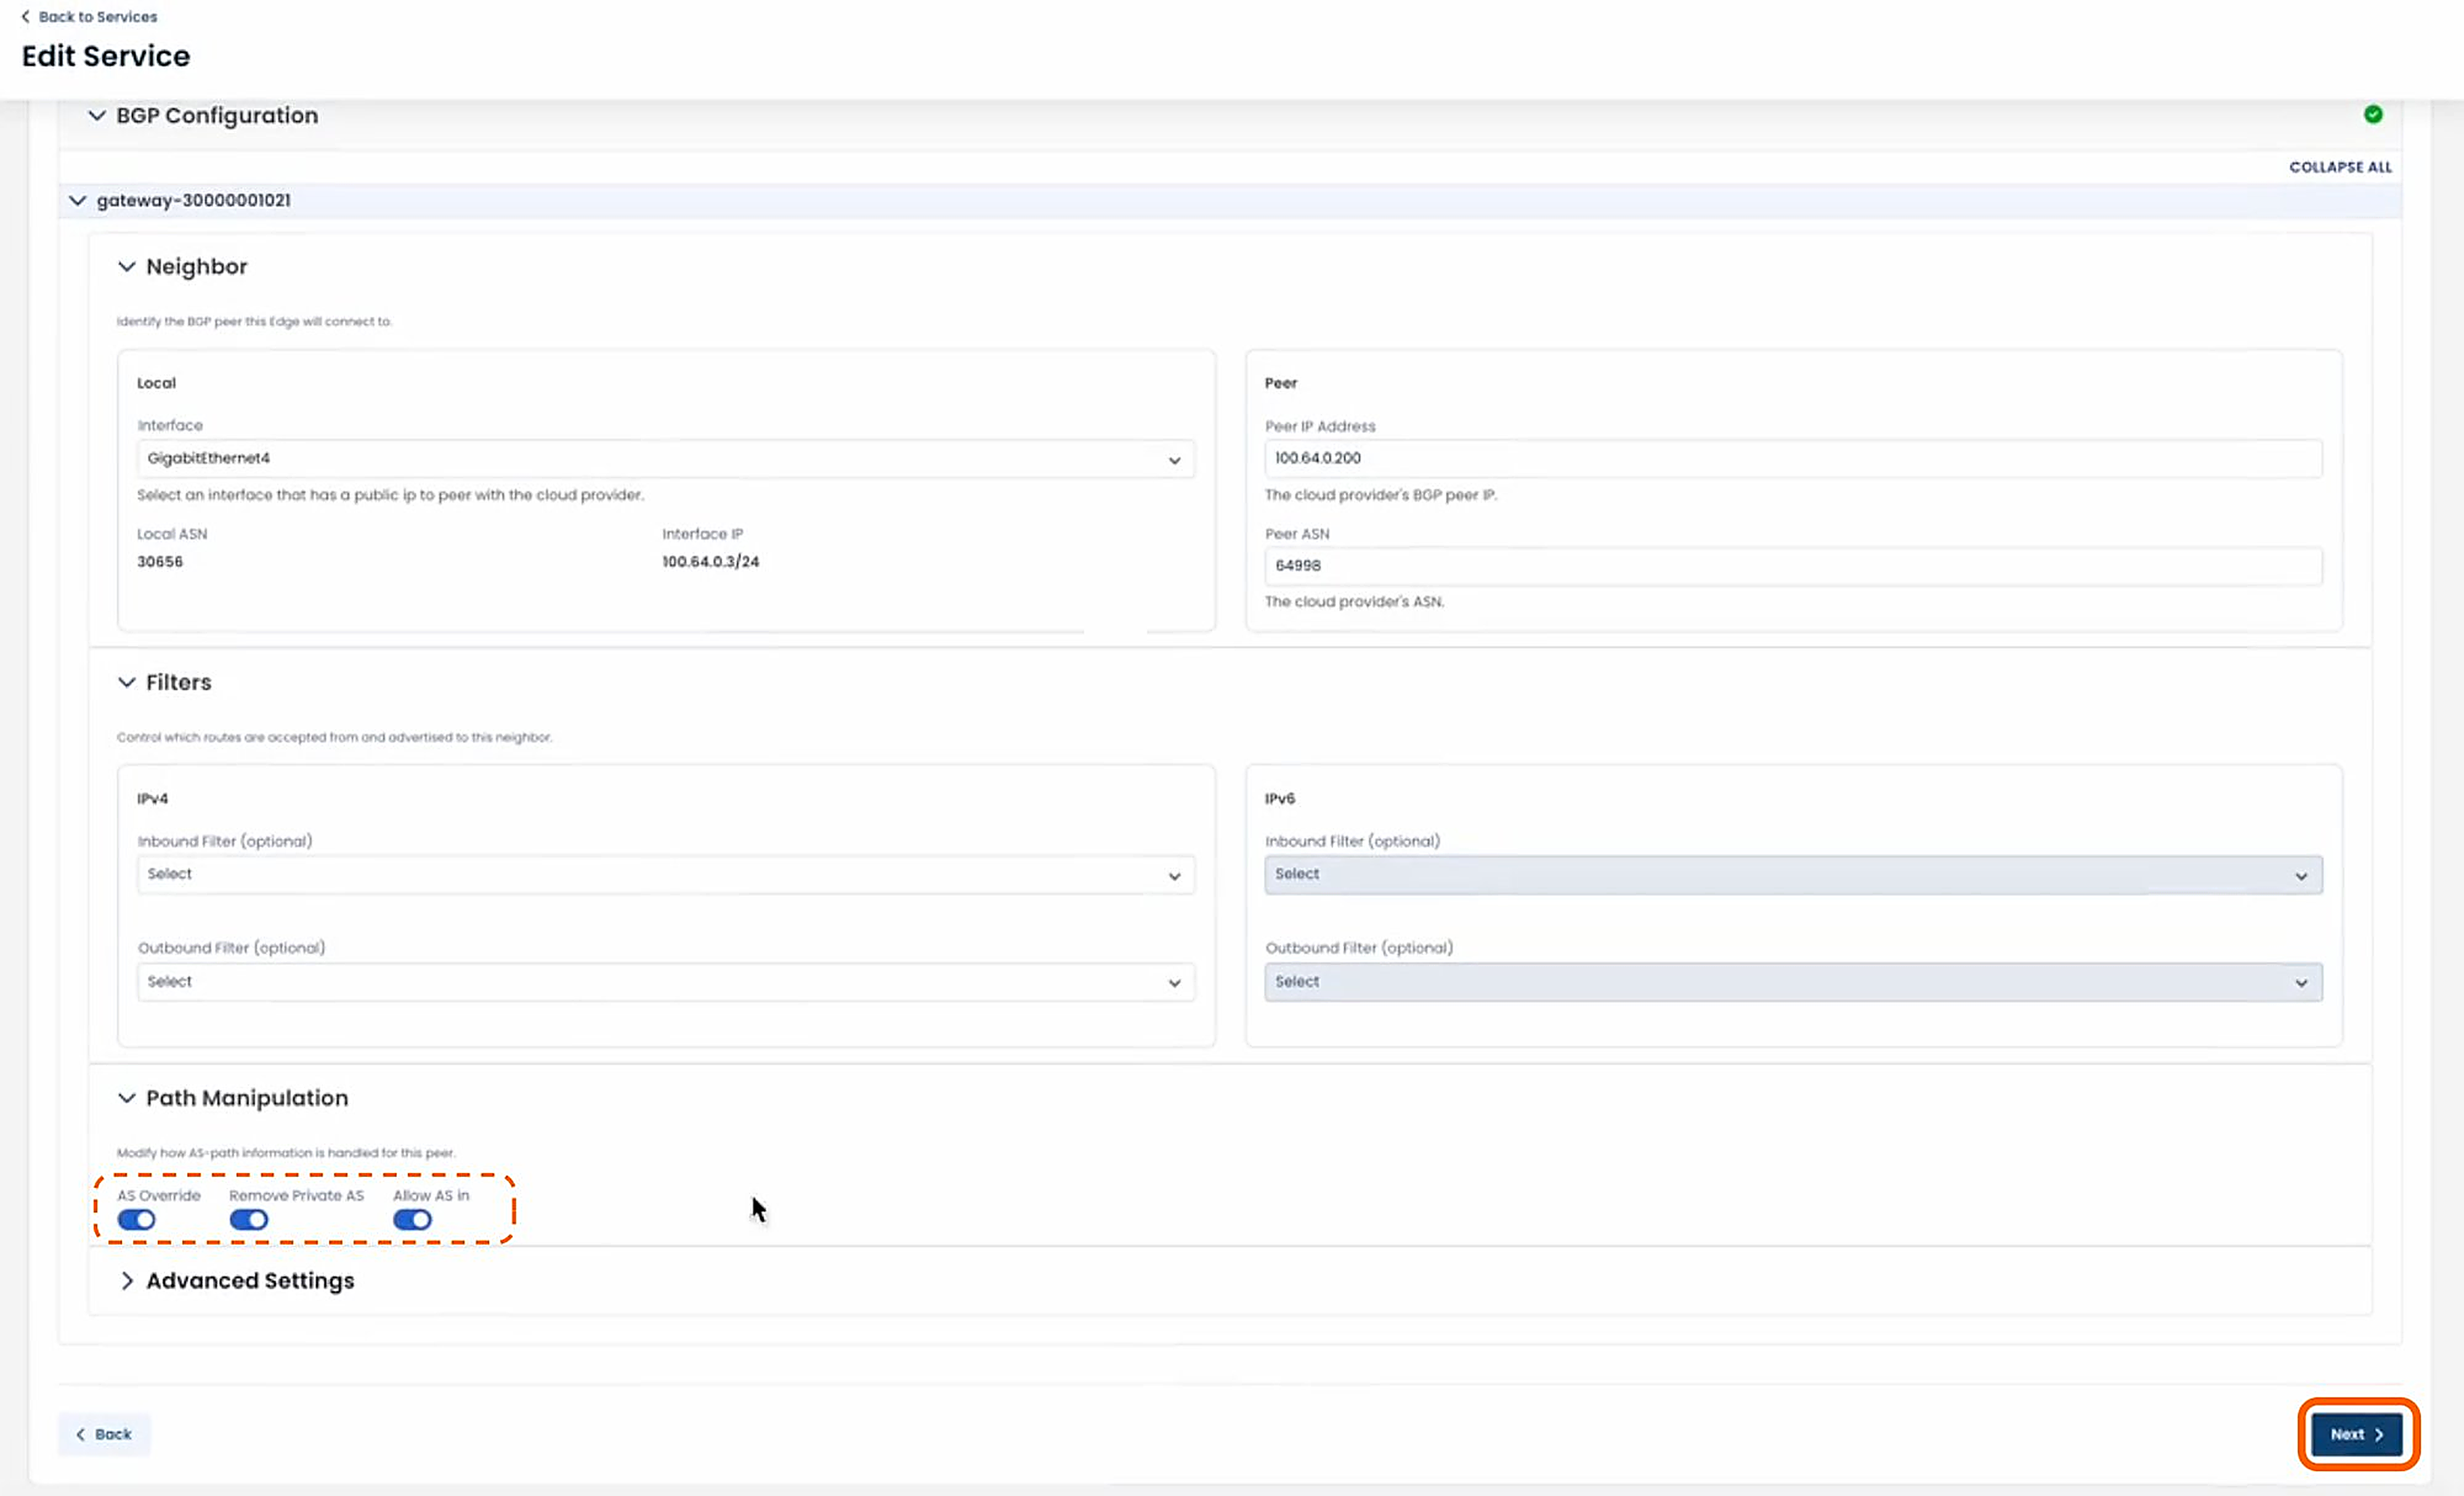Collapse the Filters section

coord(127,683)
